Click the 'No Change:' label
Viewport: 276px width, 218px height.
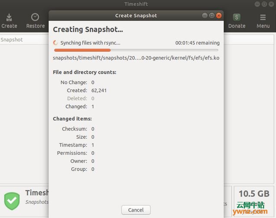click(74, 82)
